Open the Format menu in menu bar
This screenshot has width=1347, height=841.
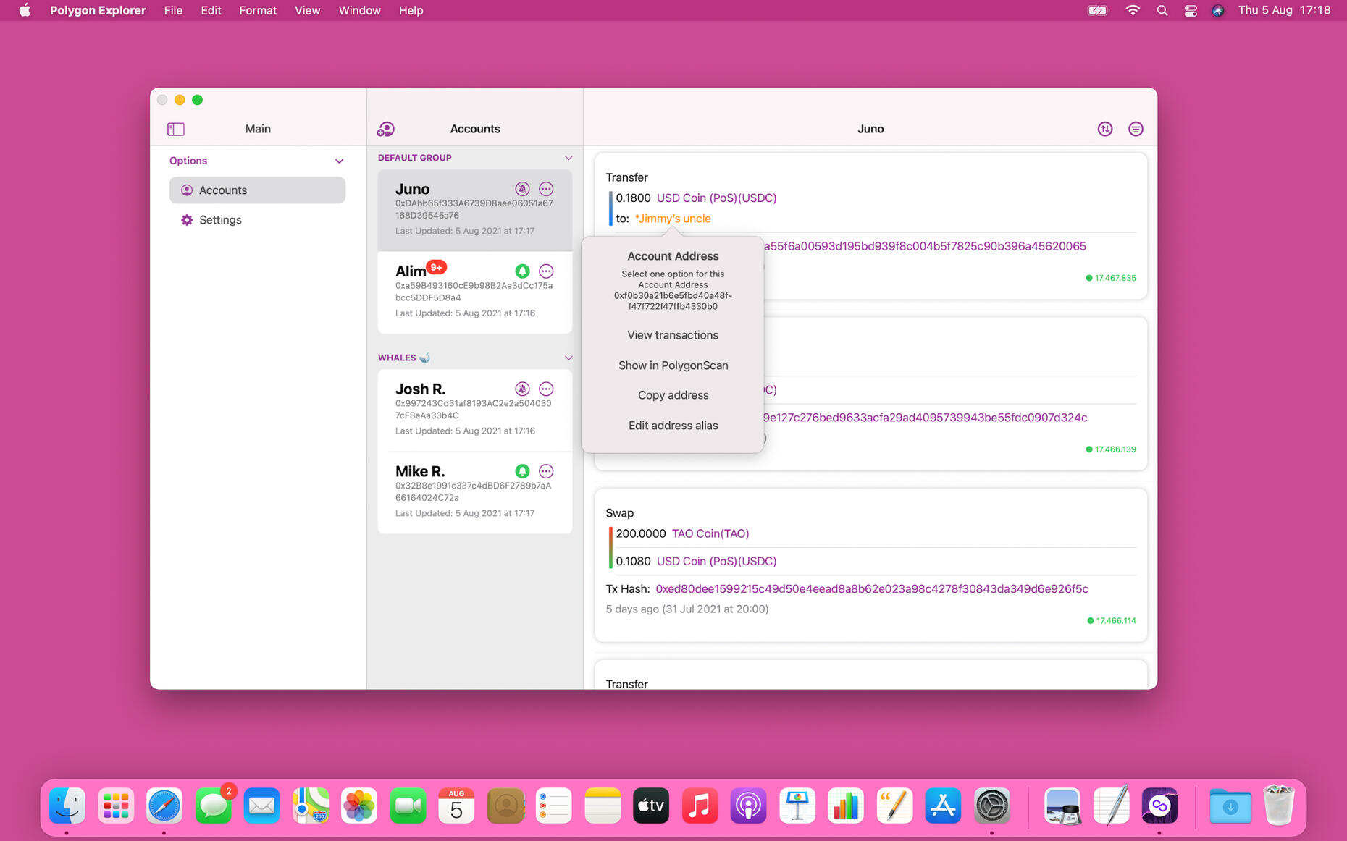(x=258, y=11)
